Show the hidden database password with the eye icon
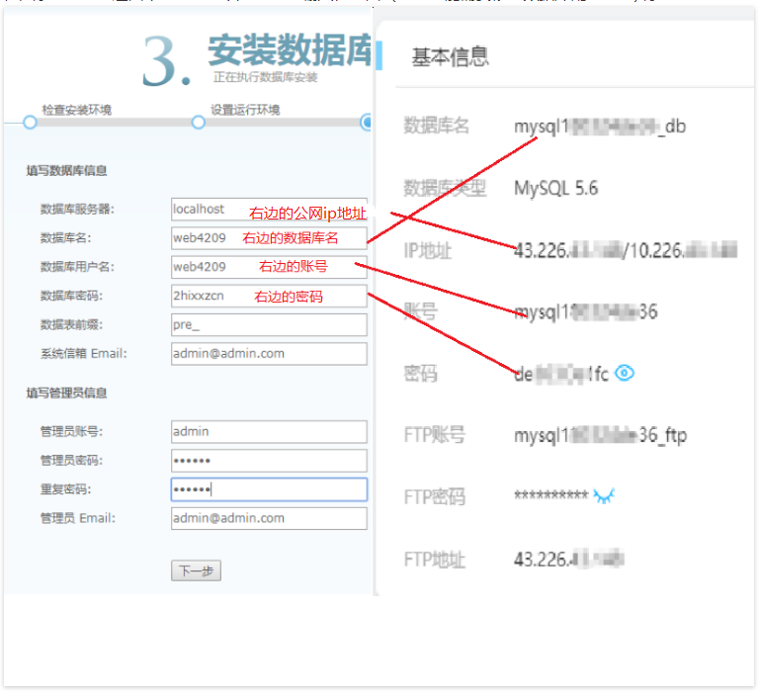This screenshot has width=761, height=699. [x=625, y=373]
